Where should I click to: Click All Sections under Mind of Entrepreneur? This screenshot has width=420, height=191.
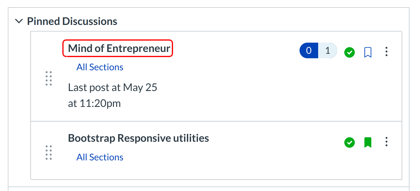click(x=100, y=67)
